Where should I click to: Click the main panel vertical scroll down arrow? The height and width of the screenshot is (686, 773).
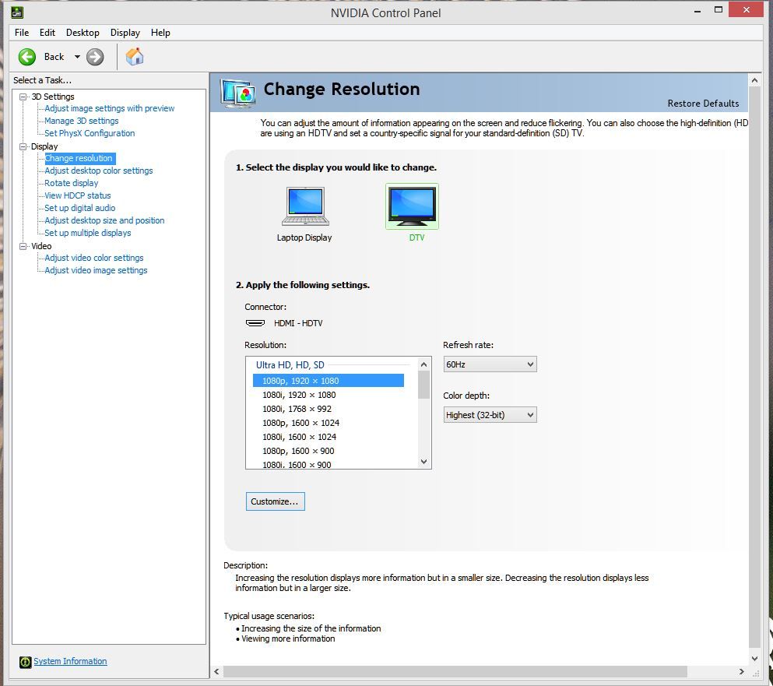click(755, 659)
